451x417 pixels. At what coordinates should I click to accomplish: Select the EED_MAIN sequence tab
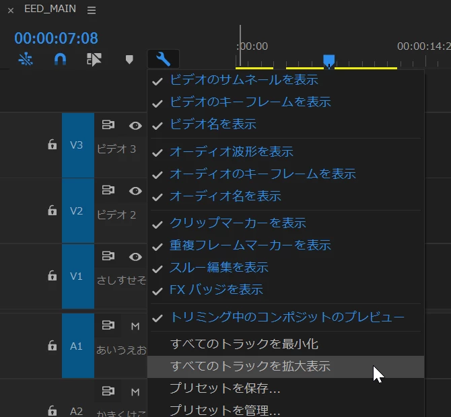click(50, 9)
